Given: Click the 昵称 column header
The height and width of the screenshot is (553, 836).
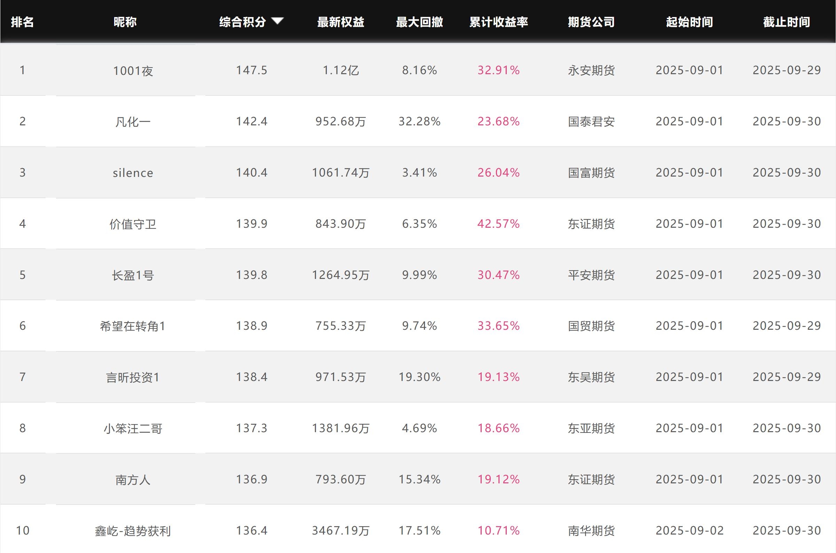Looking at the screenshot, I should [x=125, y=22].
